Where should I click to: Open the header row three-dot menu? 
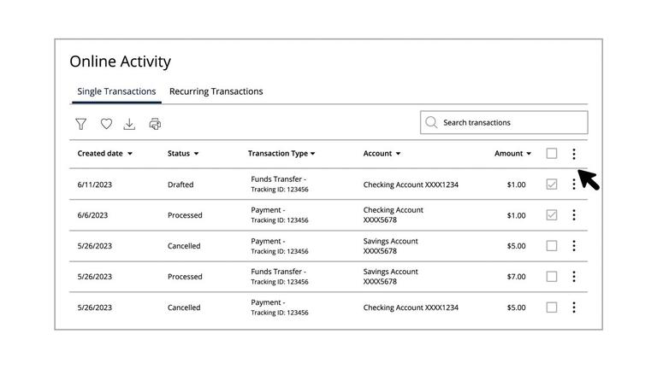pos(574,154)
